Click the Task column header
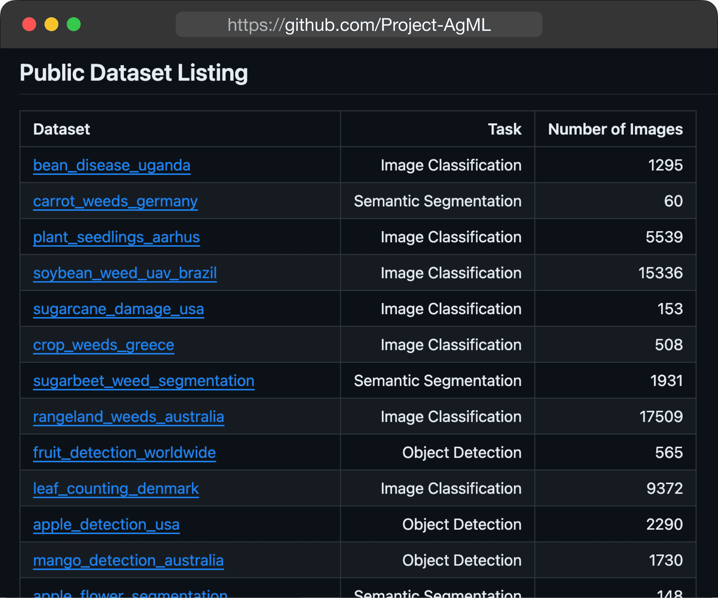 504,129
